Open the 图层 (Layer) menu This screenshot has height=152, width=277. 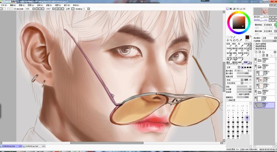(x=31, y=5)
